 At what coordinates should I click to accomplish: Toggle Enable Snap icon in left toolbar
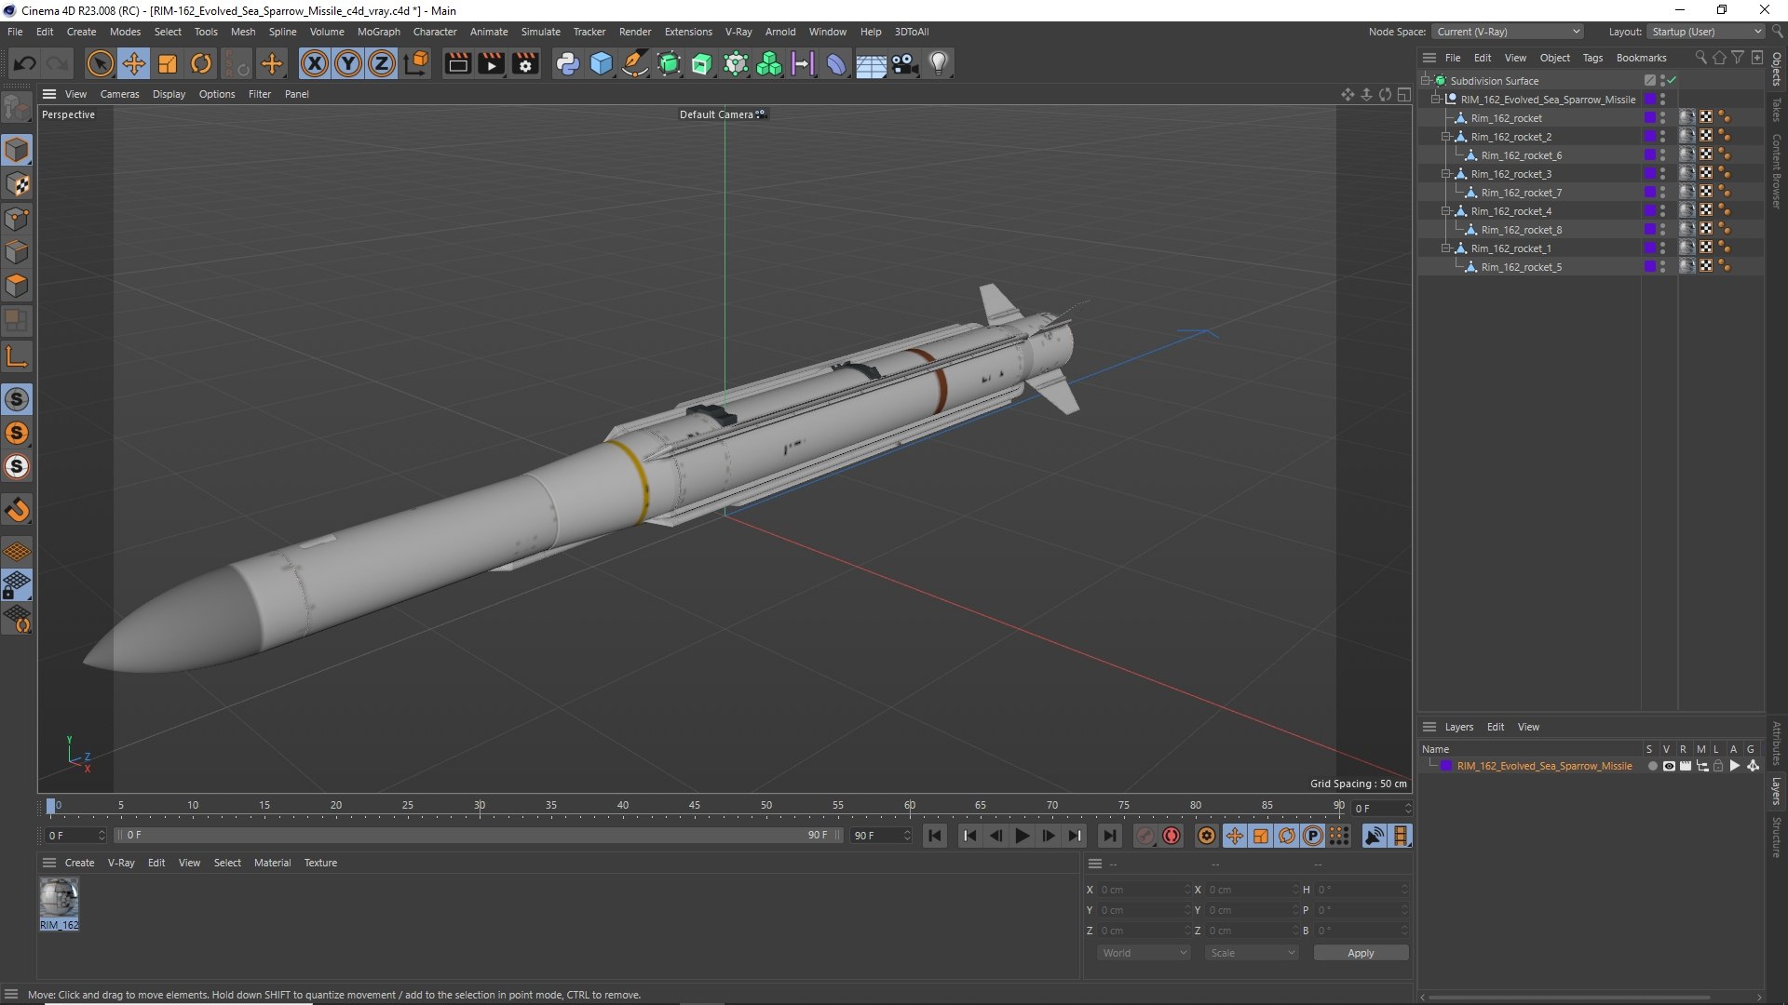pyautogui.click(x=17, y=510)
